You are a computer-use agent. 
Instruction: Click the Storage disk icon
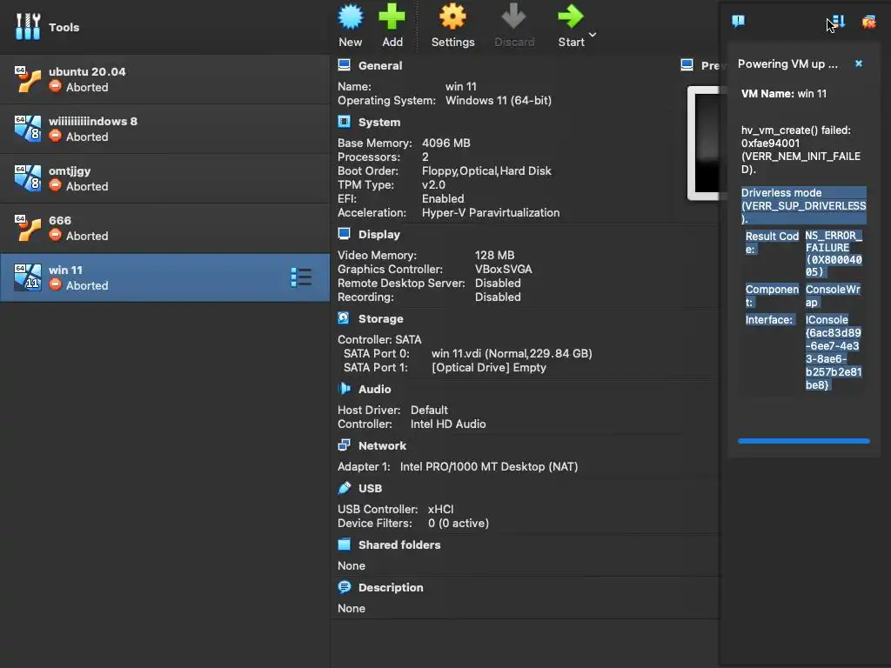click(344, 318)
